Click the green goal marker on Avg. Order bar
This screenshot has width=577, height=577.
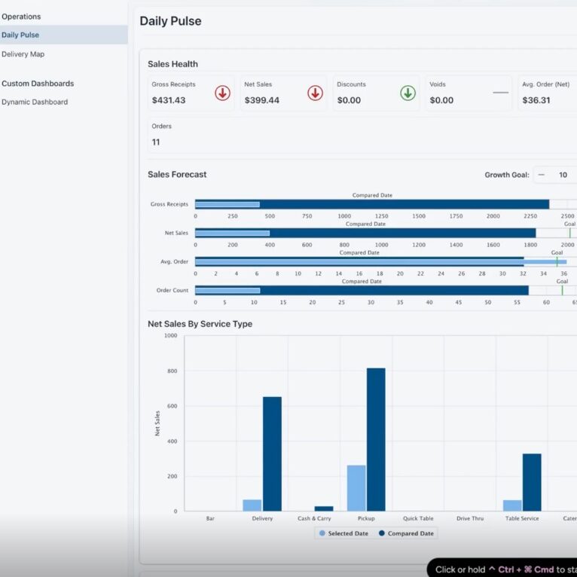pyautogui.click(x=557, y=261)
